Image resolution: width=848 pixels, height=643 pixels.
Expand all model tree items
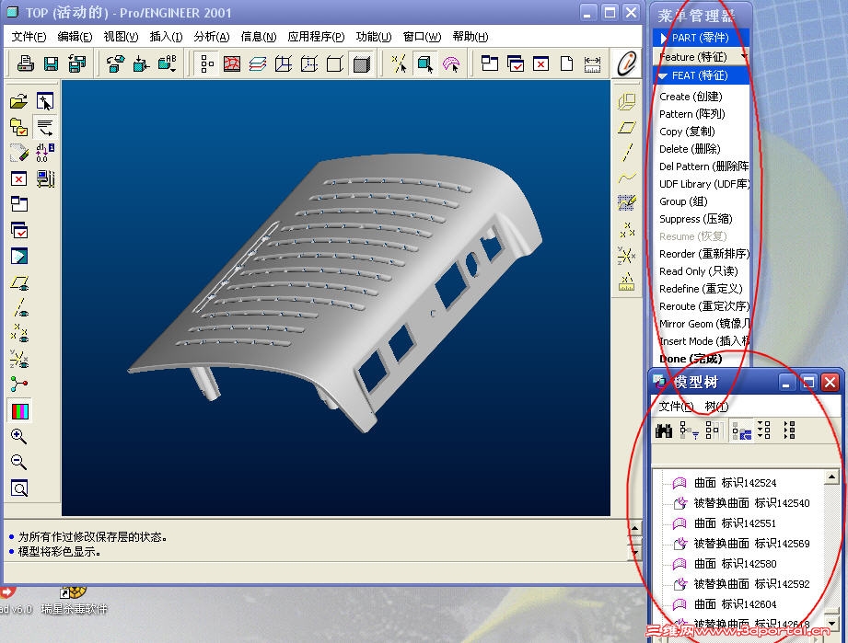pyautogui.click(x=764, y=431)
